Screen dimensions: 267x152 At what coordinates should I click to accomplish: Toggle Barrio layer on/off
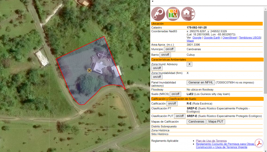[x=165, y=55]
